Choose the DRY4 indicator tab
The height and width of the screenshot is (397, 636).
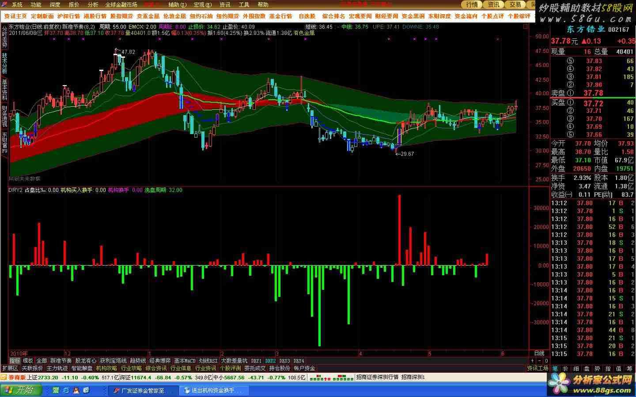click(299, 361)
